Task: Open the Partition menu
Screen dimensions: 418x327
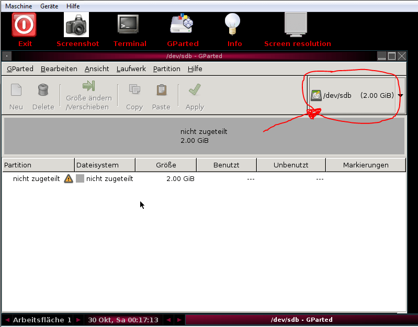Action: click(x=166, y=69)
